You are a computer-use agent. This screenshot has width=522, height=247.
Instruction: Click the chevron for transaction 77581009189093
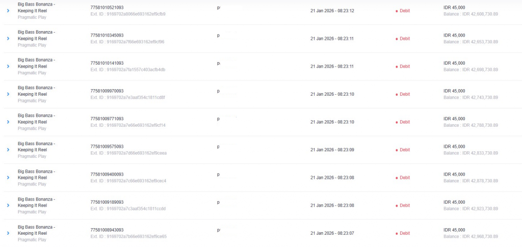pyautogui.click(x=8, y=205)
